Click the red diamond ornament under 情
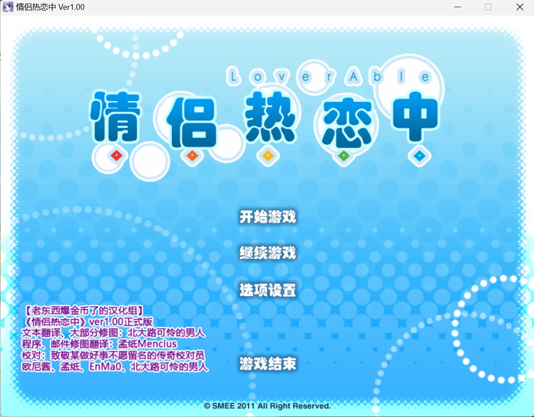This screenshot has width=534, height=417. [x=116, y=156]
